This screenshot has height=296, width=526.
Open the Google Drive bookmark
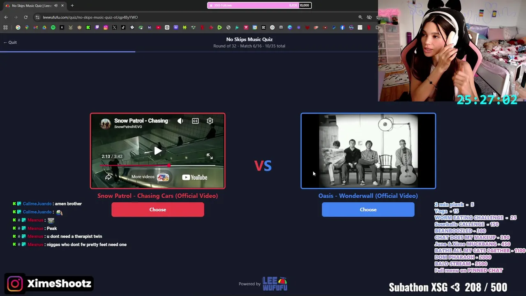[44, 28]
